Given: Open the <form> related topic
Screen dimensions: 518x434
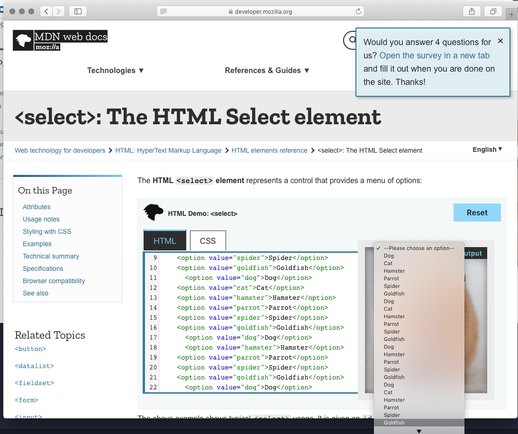Looking at the screenshot, I should pyautogui.click(x=27, y=400).
